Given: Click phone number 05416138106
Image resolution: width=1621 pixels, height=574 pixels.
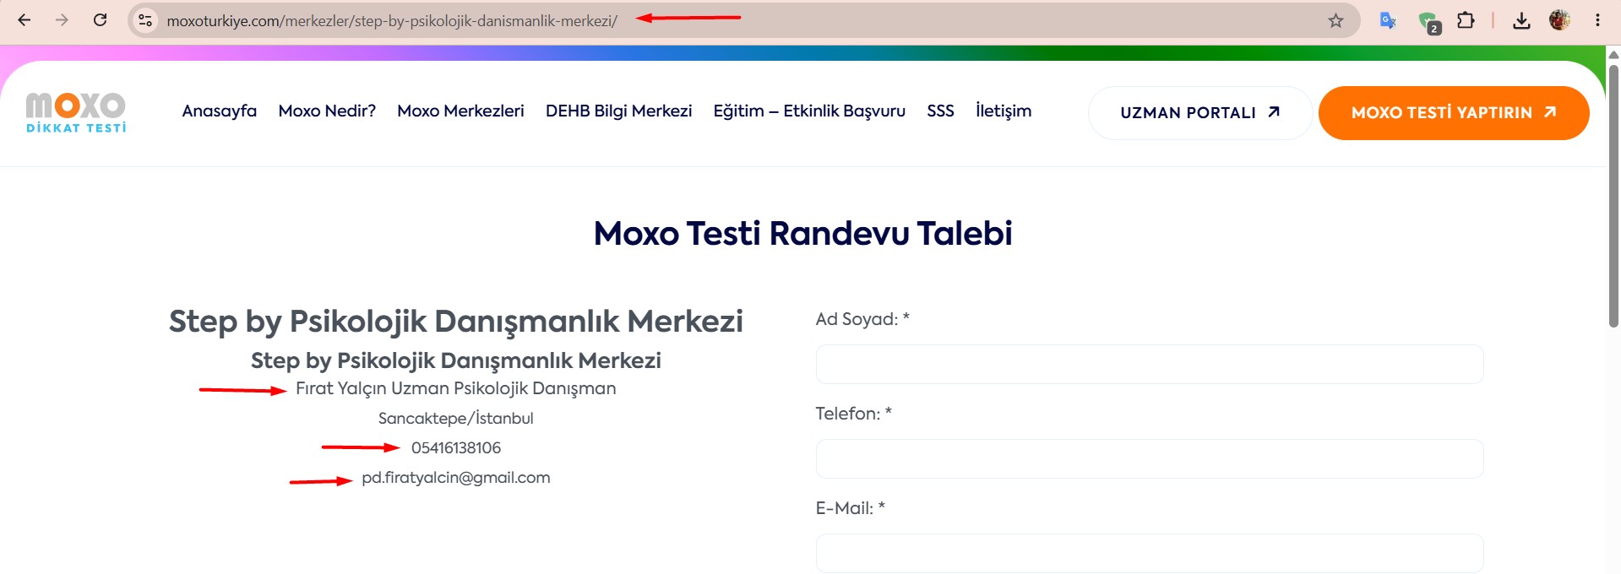Looking at the screenshot, I should (456, 447).
